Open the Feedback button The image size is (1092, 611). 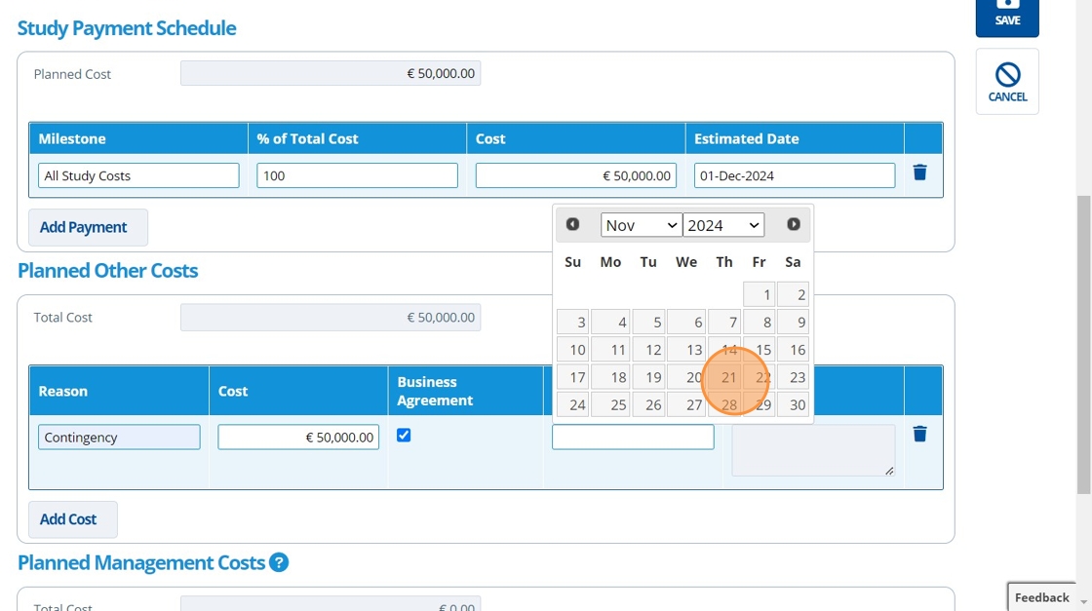click(x=1042, y=597)
